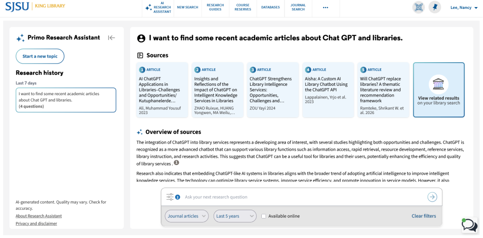Viewport: 483px width, 238px height.
Task: Expand the Journal articles dropdown
Action: pos(187,216)
